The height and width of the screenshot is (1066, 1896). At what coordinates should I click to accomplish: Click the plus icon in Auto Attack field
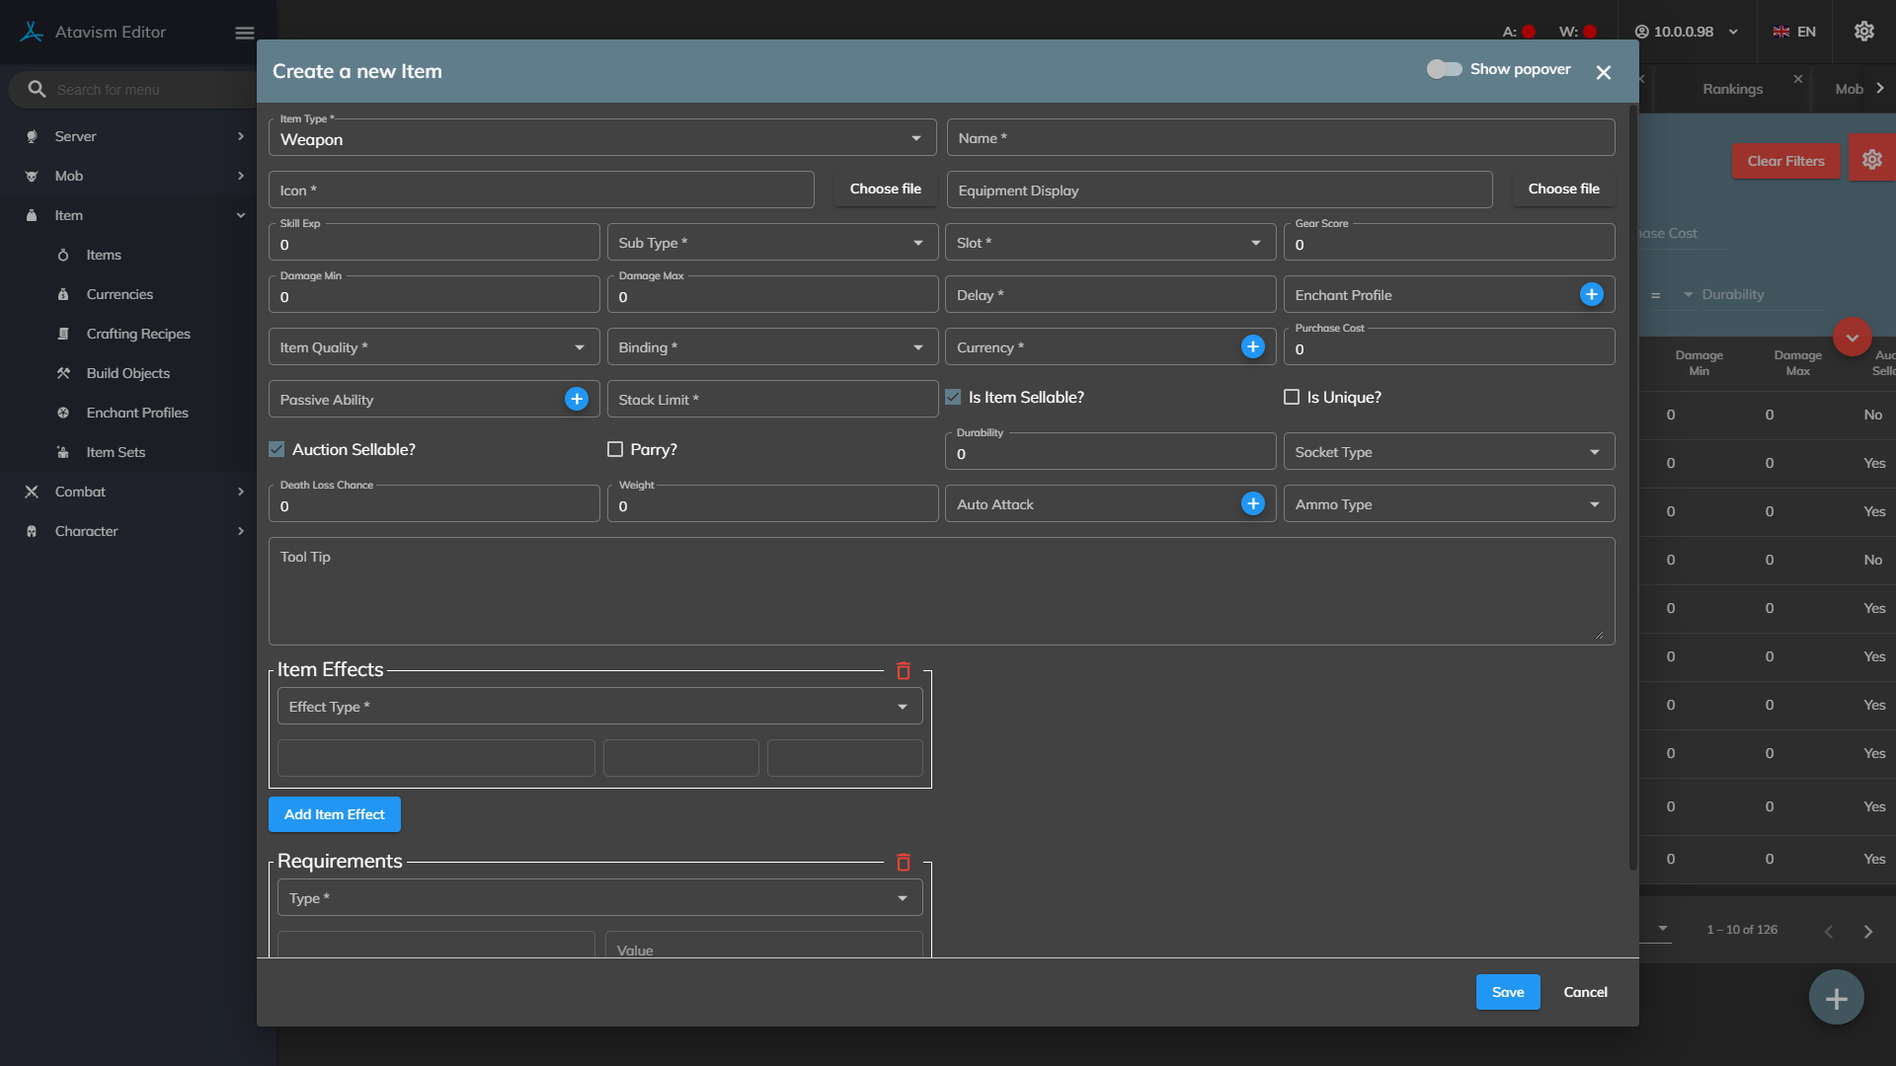[x=1252, y=503]
